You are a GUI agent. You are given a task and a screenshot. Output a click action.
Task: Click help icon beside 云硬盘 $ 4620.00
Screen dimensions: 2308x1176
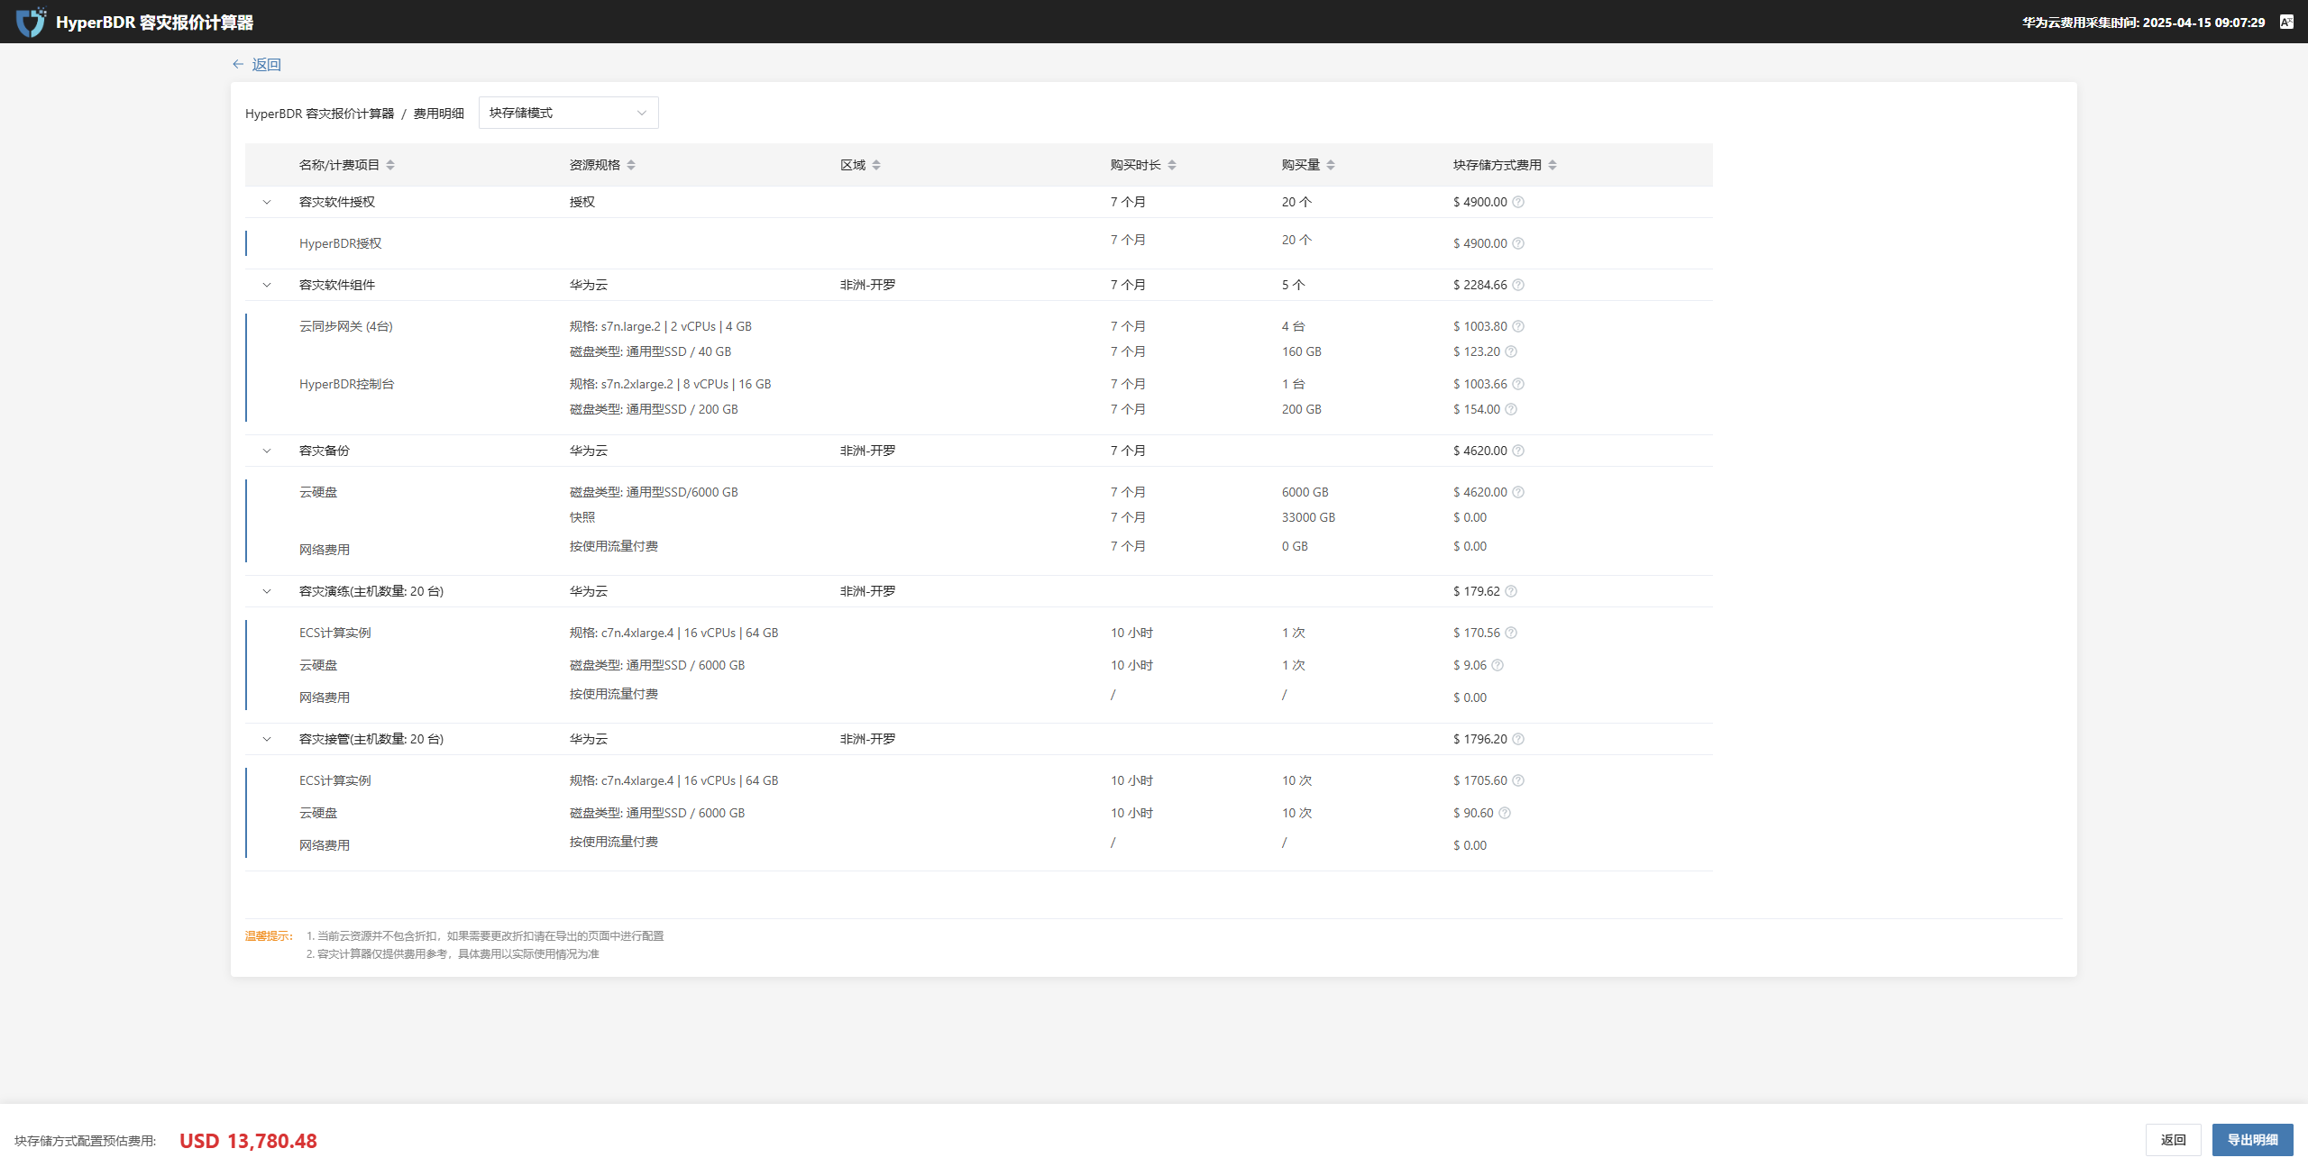[1518, 492]
